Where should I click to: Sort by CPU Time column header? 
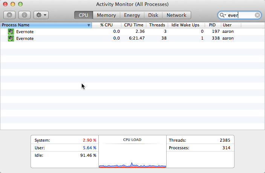point(133,25)
